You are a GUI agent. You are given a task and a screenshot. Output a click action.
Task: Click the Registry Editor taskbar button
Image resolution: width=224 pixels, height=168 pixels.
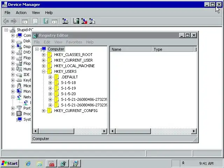click(63, 163)
